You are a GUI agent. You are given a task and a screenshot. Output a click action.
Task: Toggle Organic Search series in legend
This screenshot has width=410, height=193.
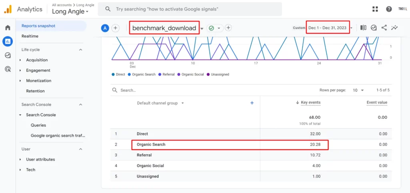(141, 74)
